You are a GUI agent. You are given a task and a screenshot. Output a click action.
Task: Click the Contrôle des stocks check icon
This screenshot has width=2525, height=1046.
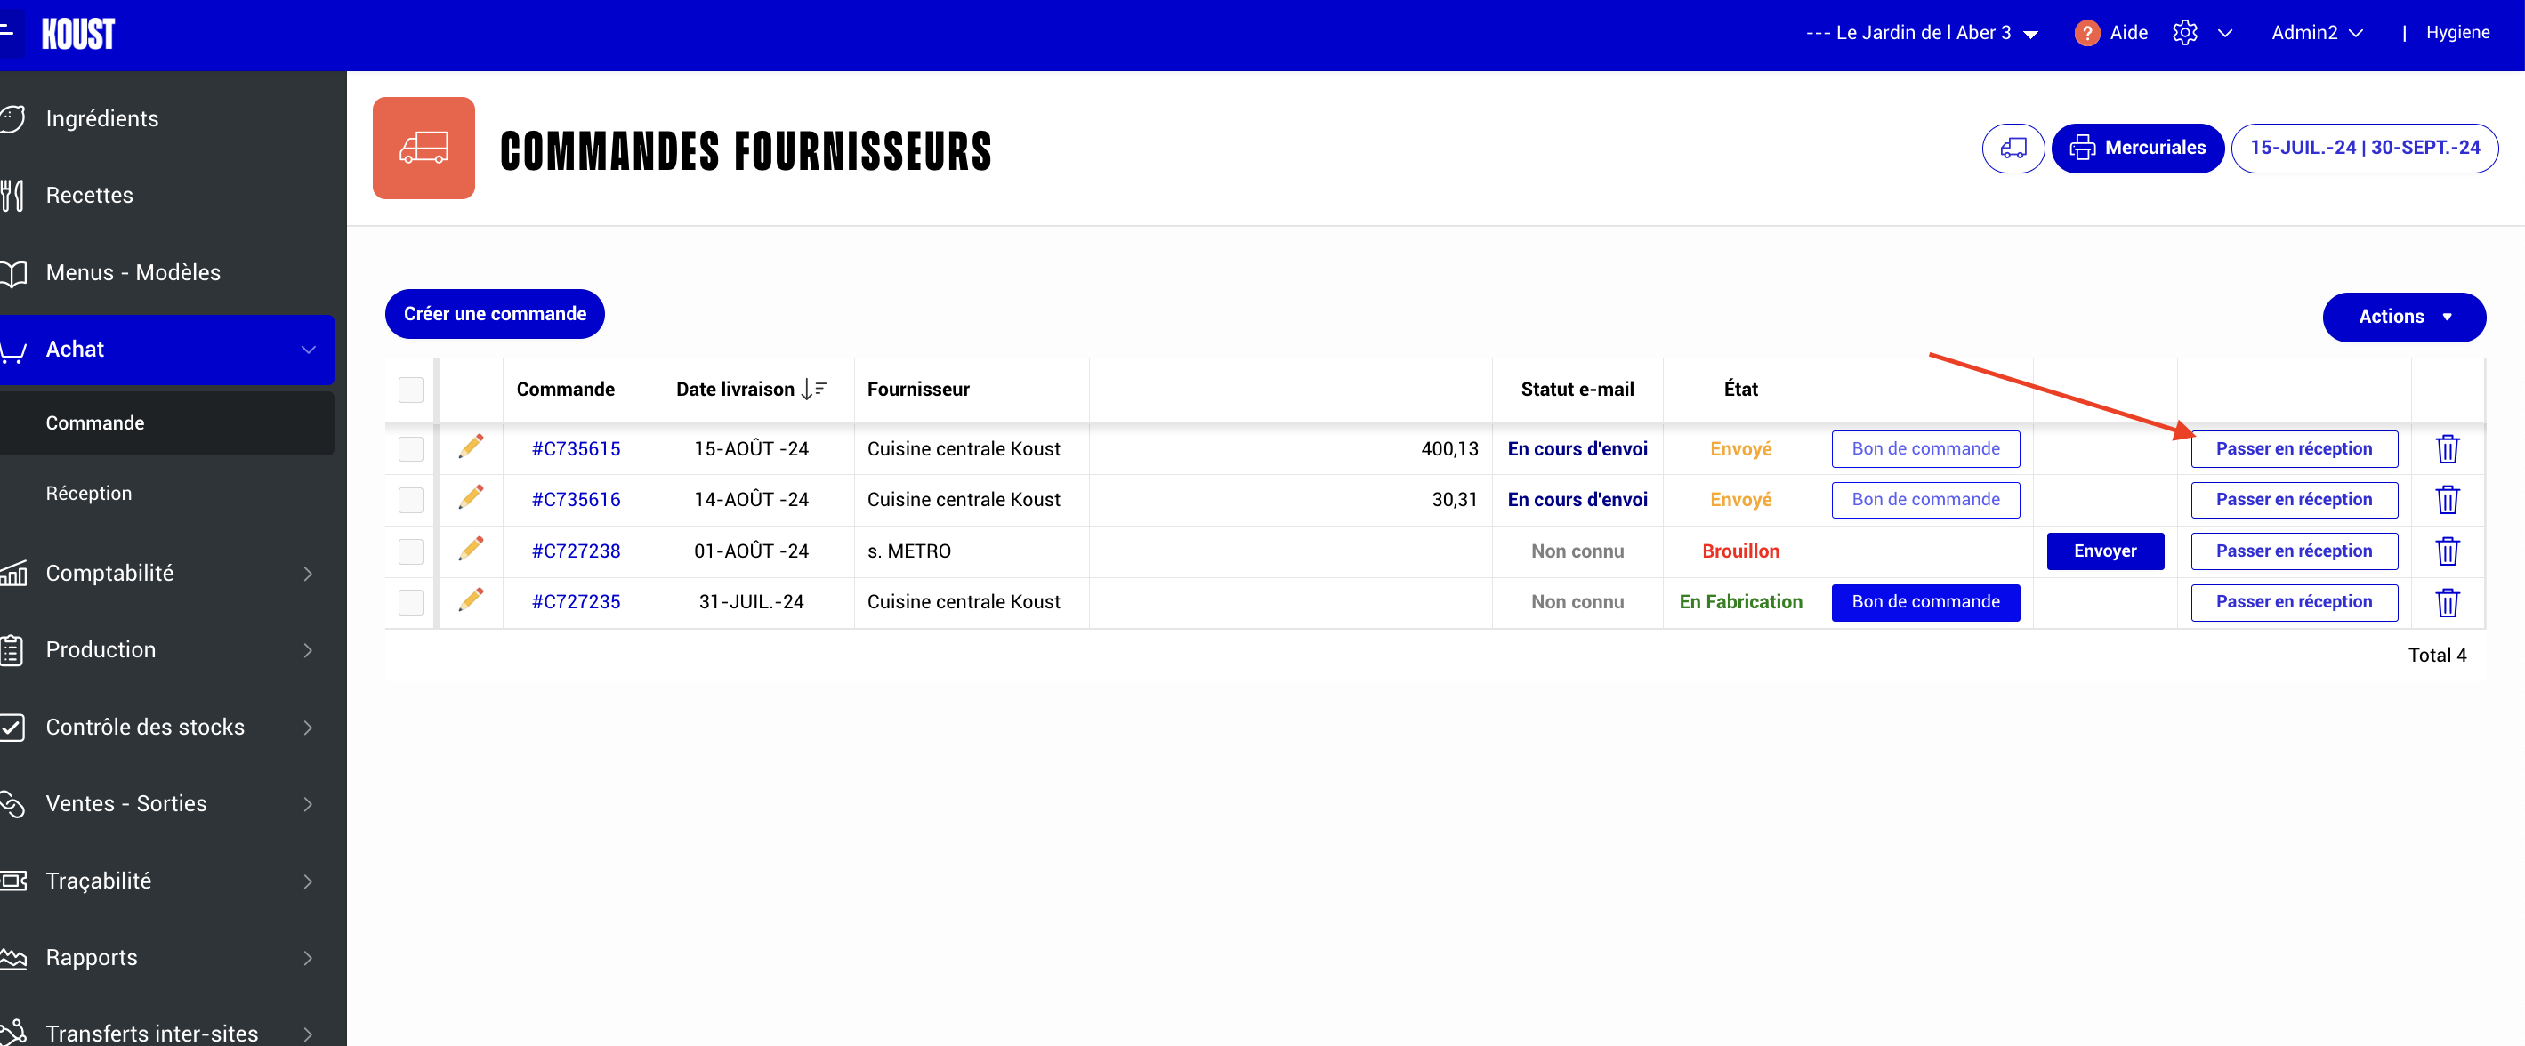coord(12,727)
